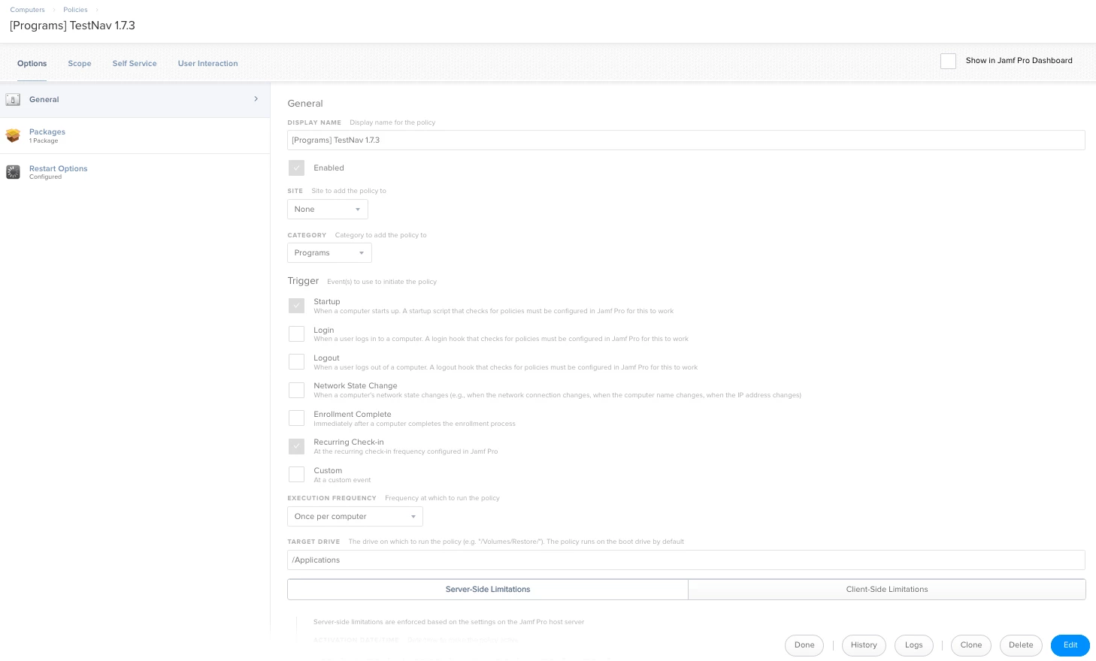Switch to the Options tab

click(32, 64)
